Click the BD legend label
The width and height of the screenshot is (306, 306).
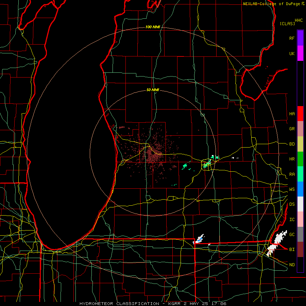click(x=292, y=144)
